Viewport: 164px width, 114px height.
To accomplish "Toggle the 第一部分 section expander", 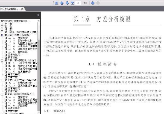I will (2, 32).
